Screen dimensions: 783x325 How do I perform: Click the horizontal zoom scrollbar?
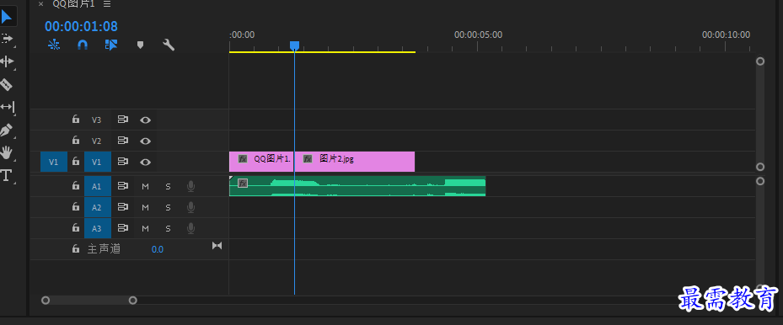88,300
